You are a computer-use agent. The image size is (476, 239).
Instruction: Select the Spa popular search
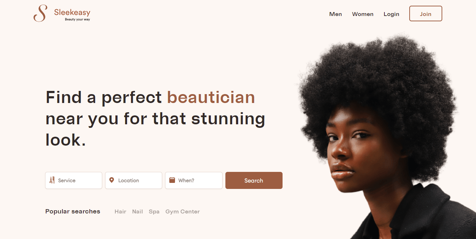pos(154,212)
